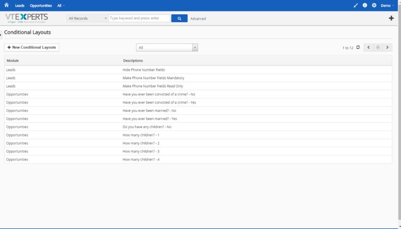This screenshot has width=401, height=229.
Task: Open How many children? - 4 row
Action: point(198,160)
